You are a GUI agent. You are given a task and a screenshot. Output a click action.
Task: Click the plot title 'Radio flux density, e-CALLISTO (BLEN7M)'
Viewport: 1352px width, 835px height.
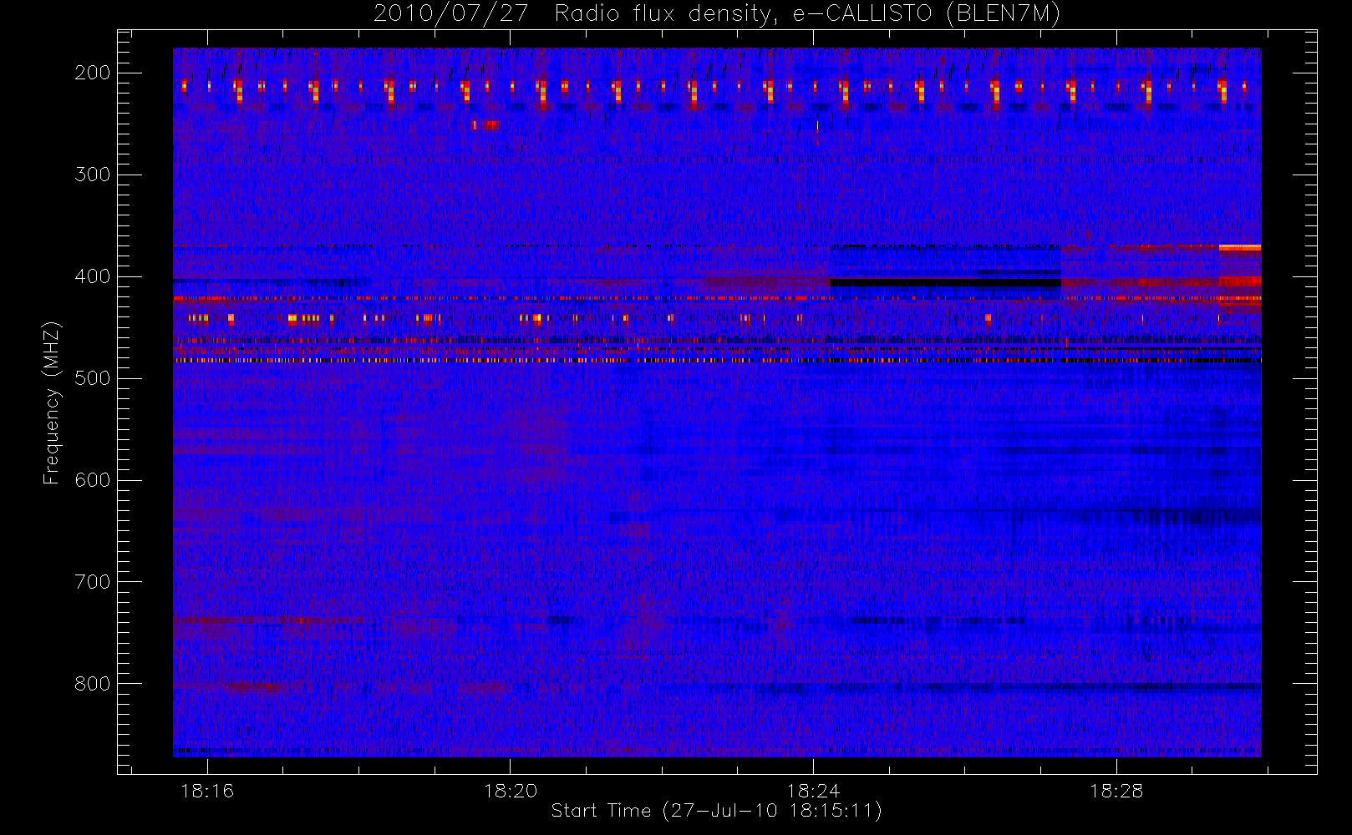pos(807,14)
